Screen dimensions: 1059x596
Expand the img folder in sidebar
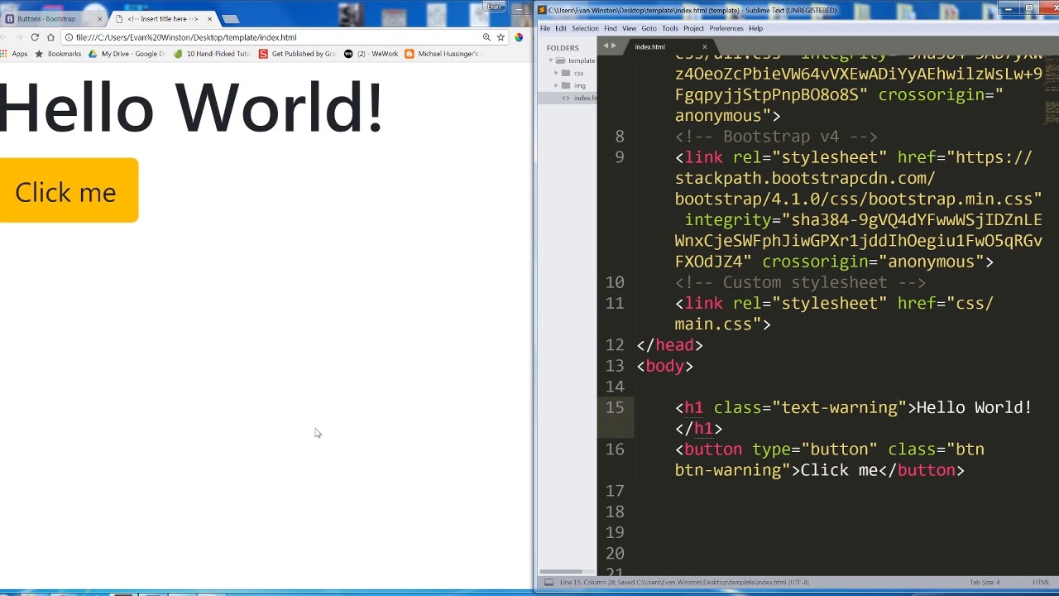pyautogui.click(x=556, y=85)
